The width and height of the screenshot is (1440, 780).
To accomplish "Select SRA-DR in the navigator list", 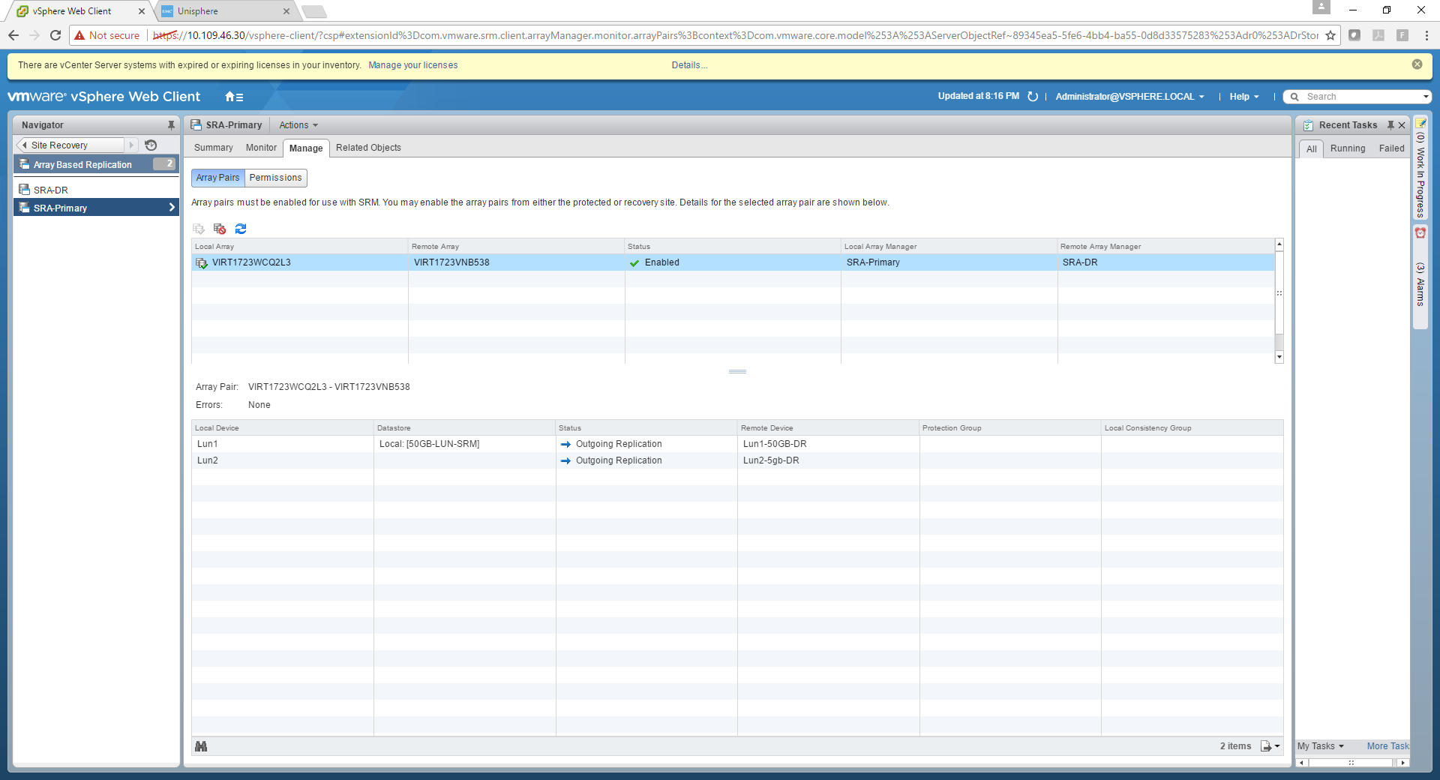I will tap(51, 190).
